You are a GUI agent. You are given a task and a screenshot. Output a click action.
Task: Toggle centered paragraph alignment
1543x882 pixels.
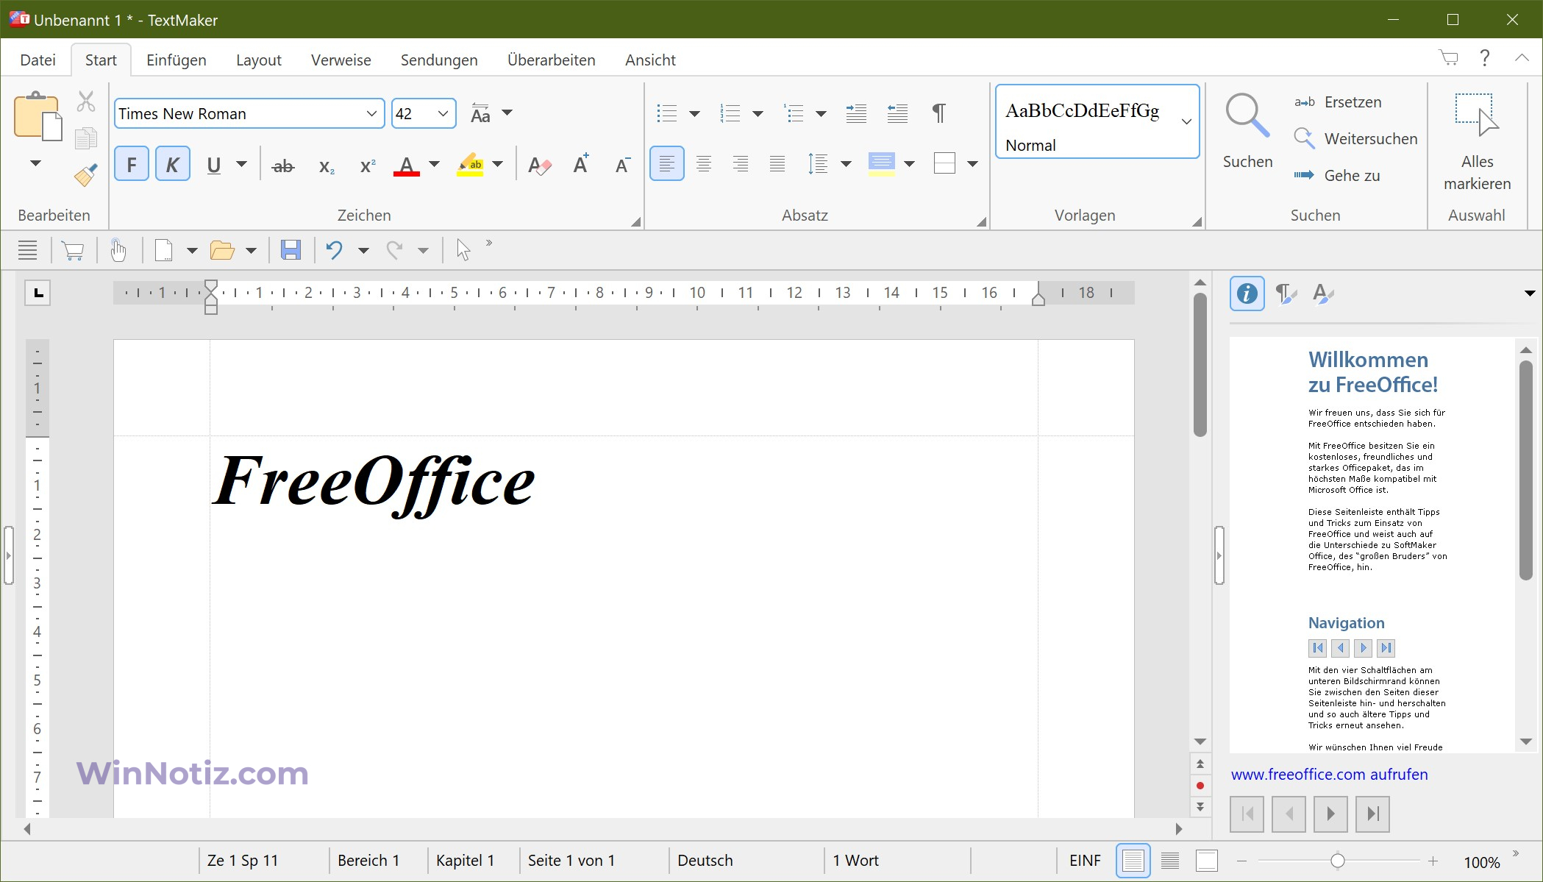tap(704, 163)
